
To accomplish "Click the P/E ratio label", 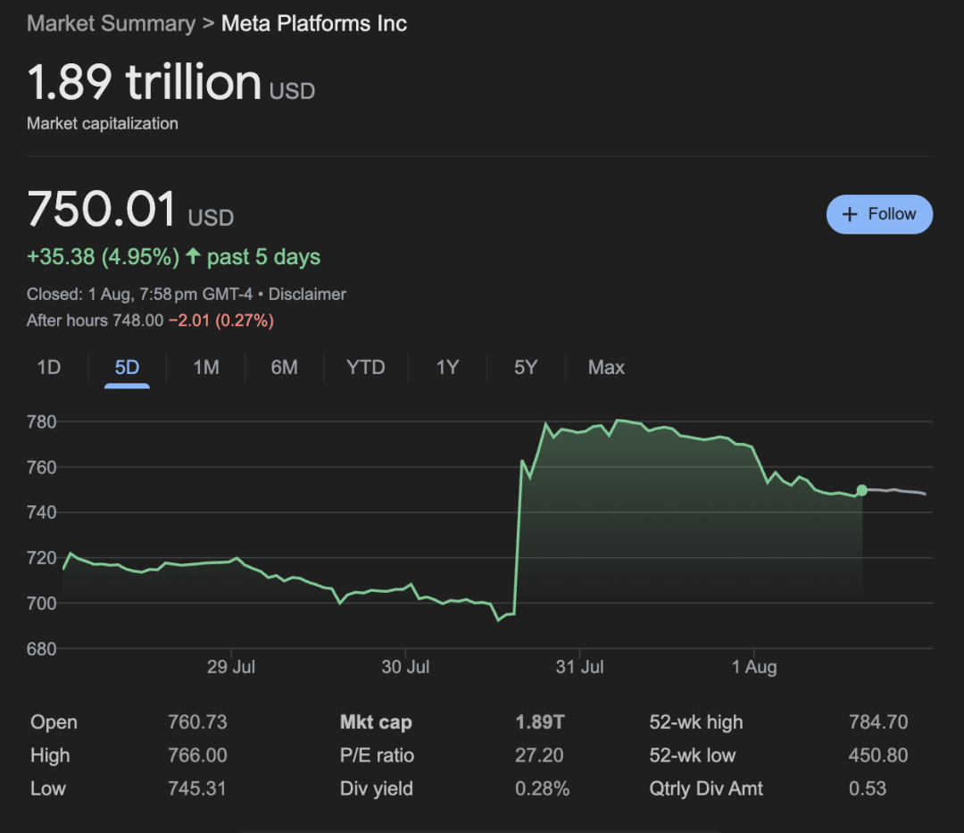I will pyautogui.click(x=377, y=755).
